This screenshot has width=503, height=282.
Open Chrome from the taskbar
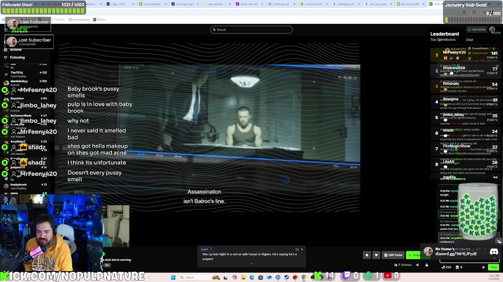click(304, 277)
